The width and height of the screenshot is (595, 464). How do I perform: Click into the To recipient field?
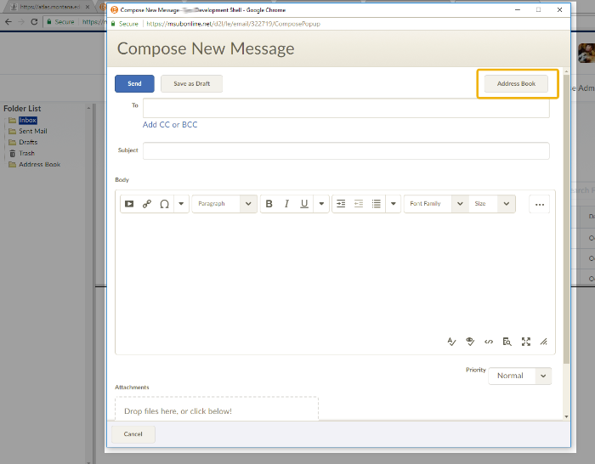point(346,108)
